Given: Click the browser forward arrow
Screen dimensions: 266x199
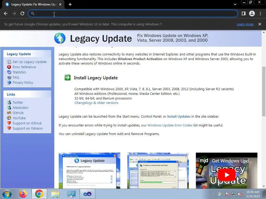Looking at the screenshot, I should tap(14, 13).
